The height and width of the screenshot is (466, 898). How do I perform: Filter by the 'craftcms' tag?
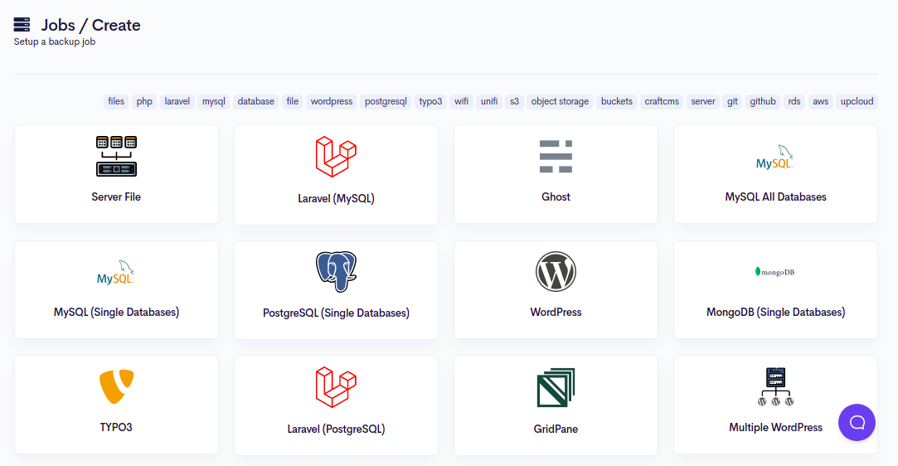(662, 101)
